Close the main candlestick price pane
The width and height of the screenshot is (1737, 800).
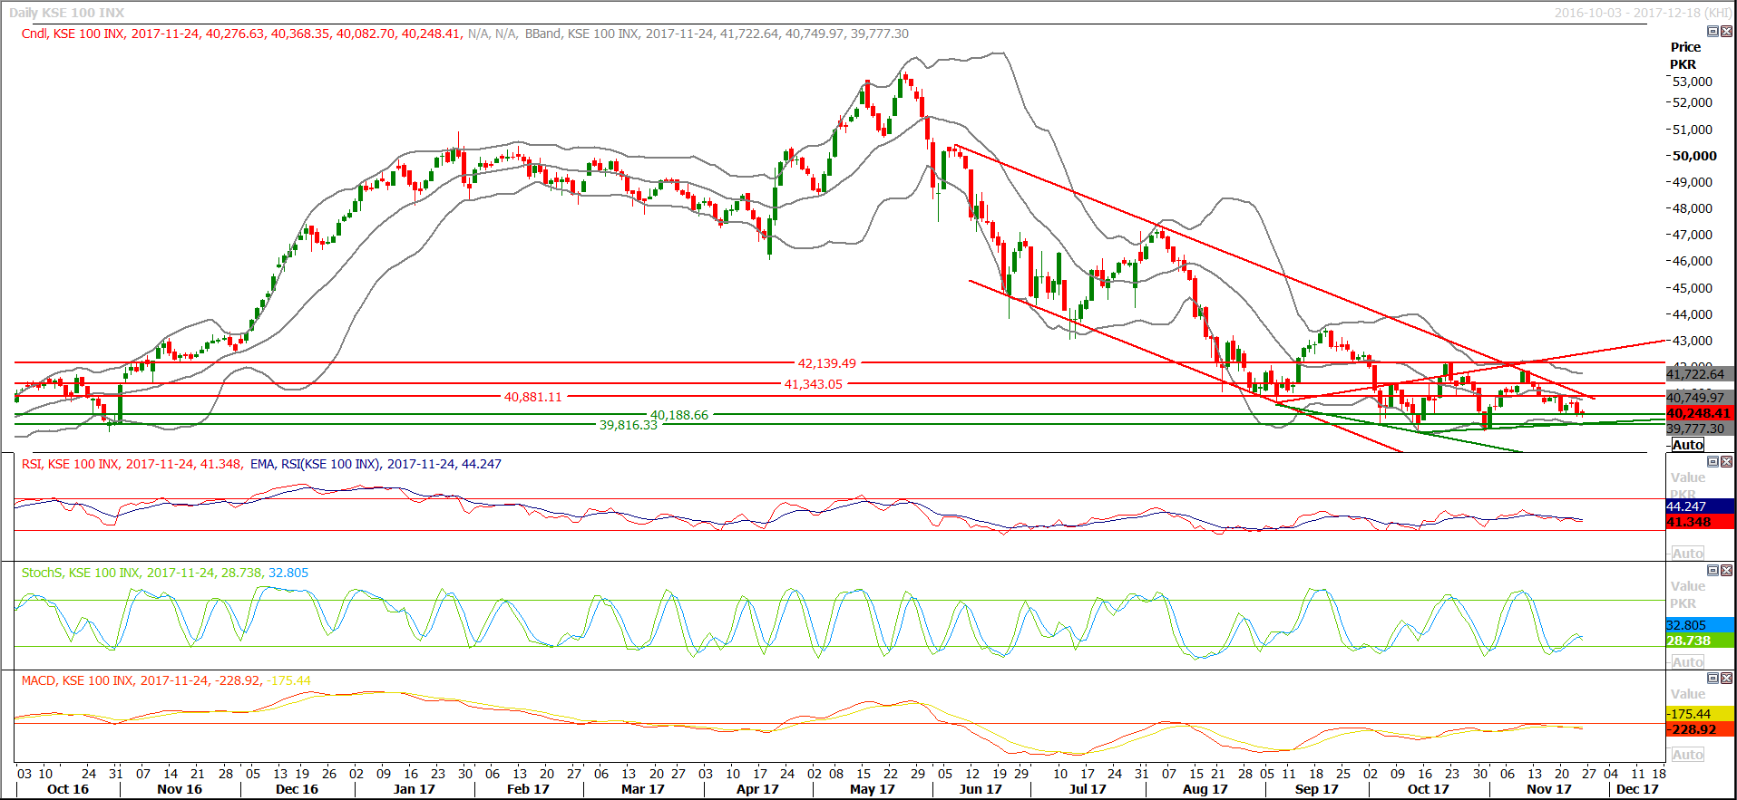1726,32
